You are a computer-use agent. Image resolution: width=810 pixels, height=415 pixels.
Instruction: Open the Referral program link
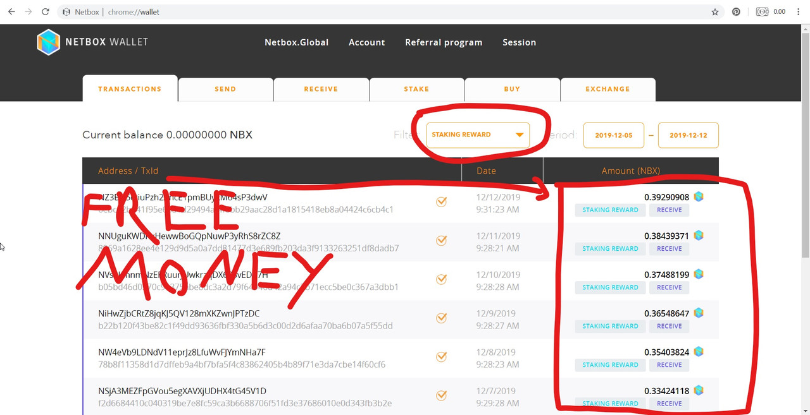click(x=444, y=42)
